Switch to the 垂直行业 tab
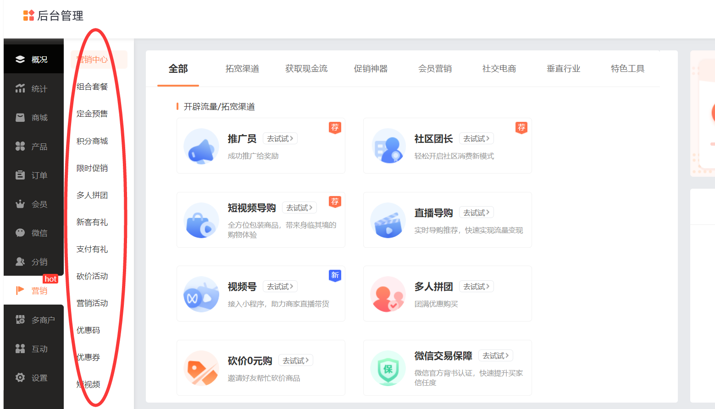This screenshot has width=715, height=409. 563,69
